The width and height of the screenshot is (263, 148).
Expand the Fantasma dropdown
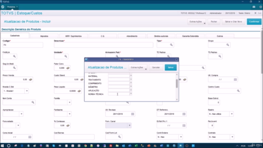pyautogui.click(x=69, y=114)
